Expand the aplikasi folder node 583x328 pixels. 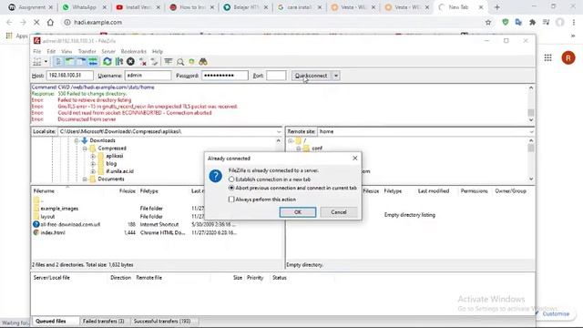point(93,156)
